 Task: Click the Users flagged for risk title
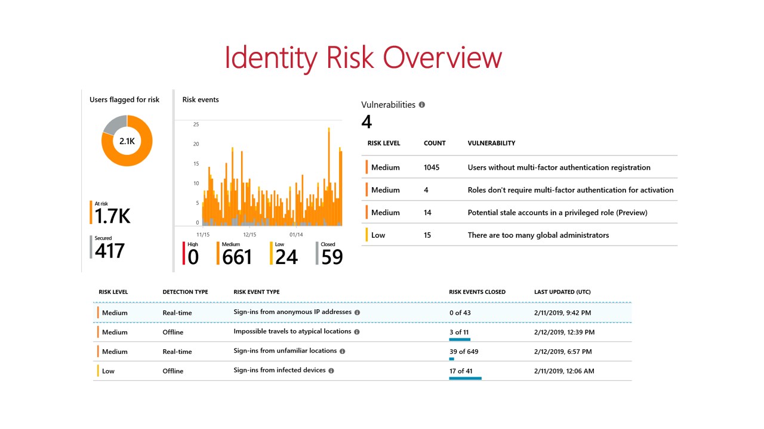124,100
